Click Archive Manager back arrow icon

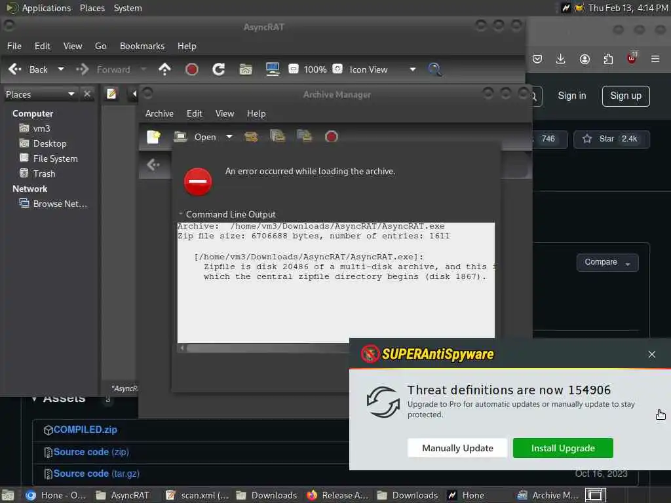click(x=153, y=164)
